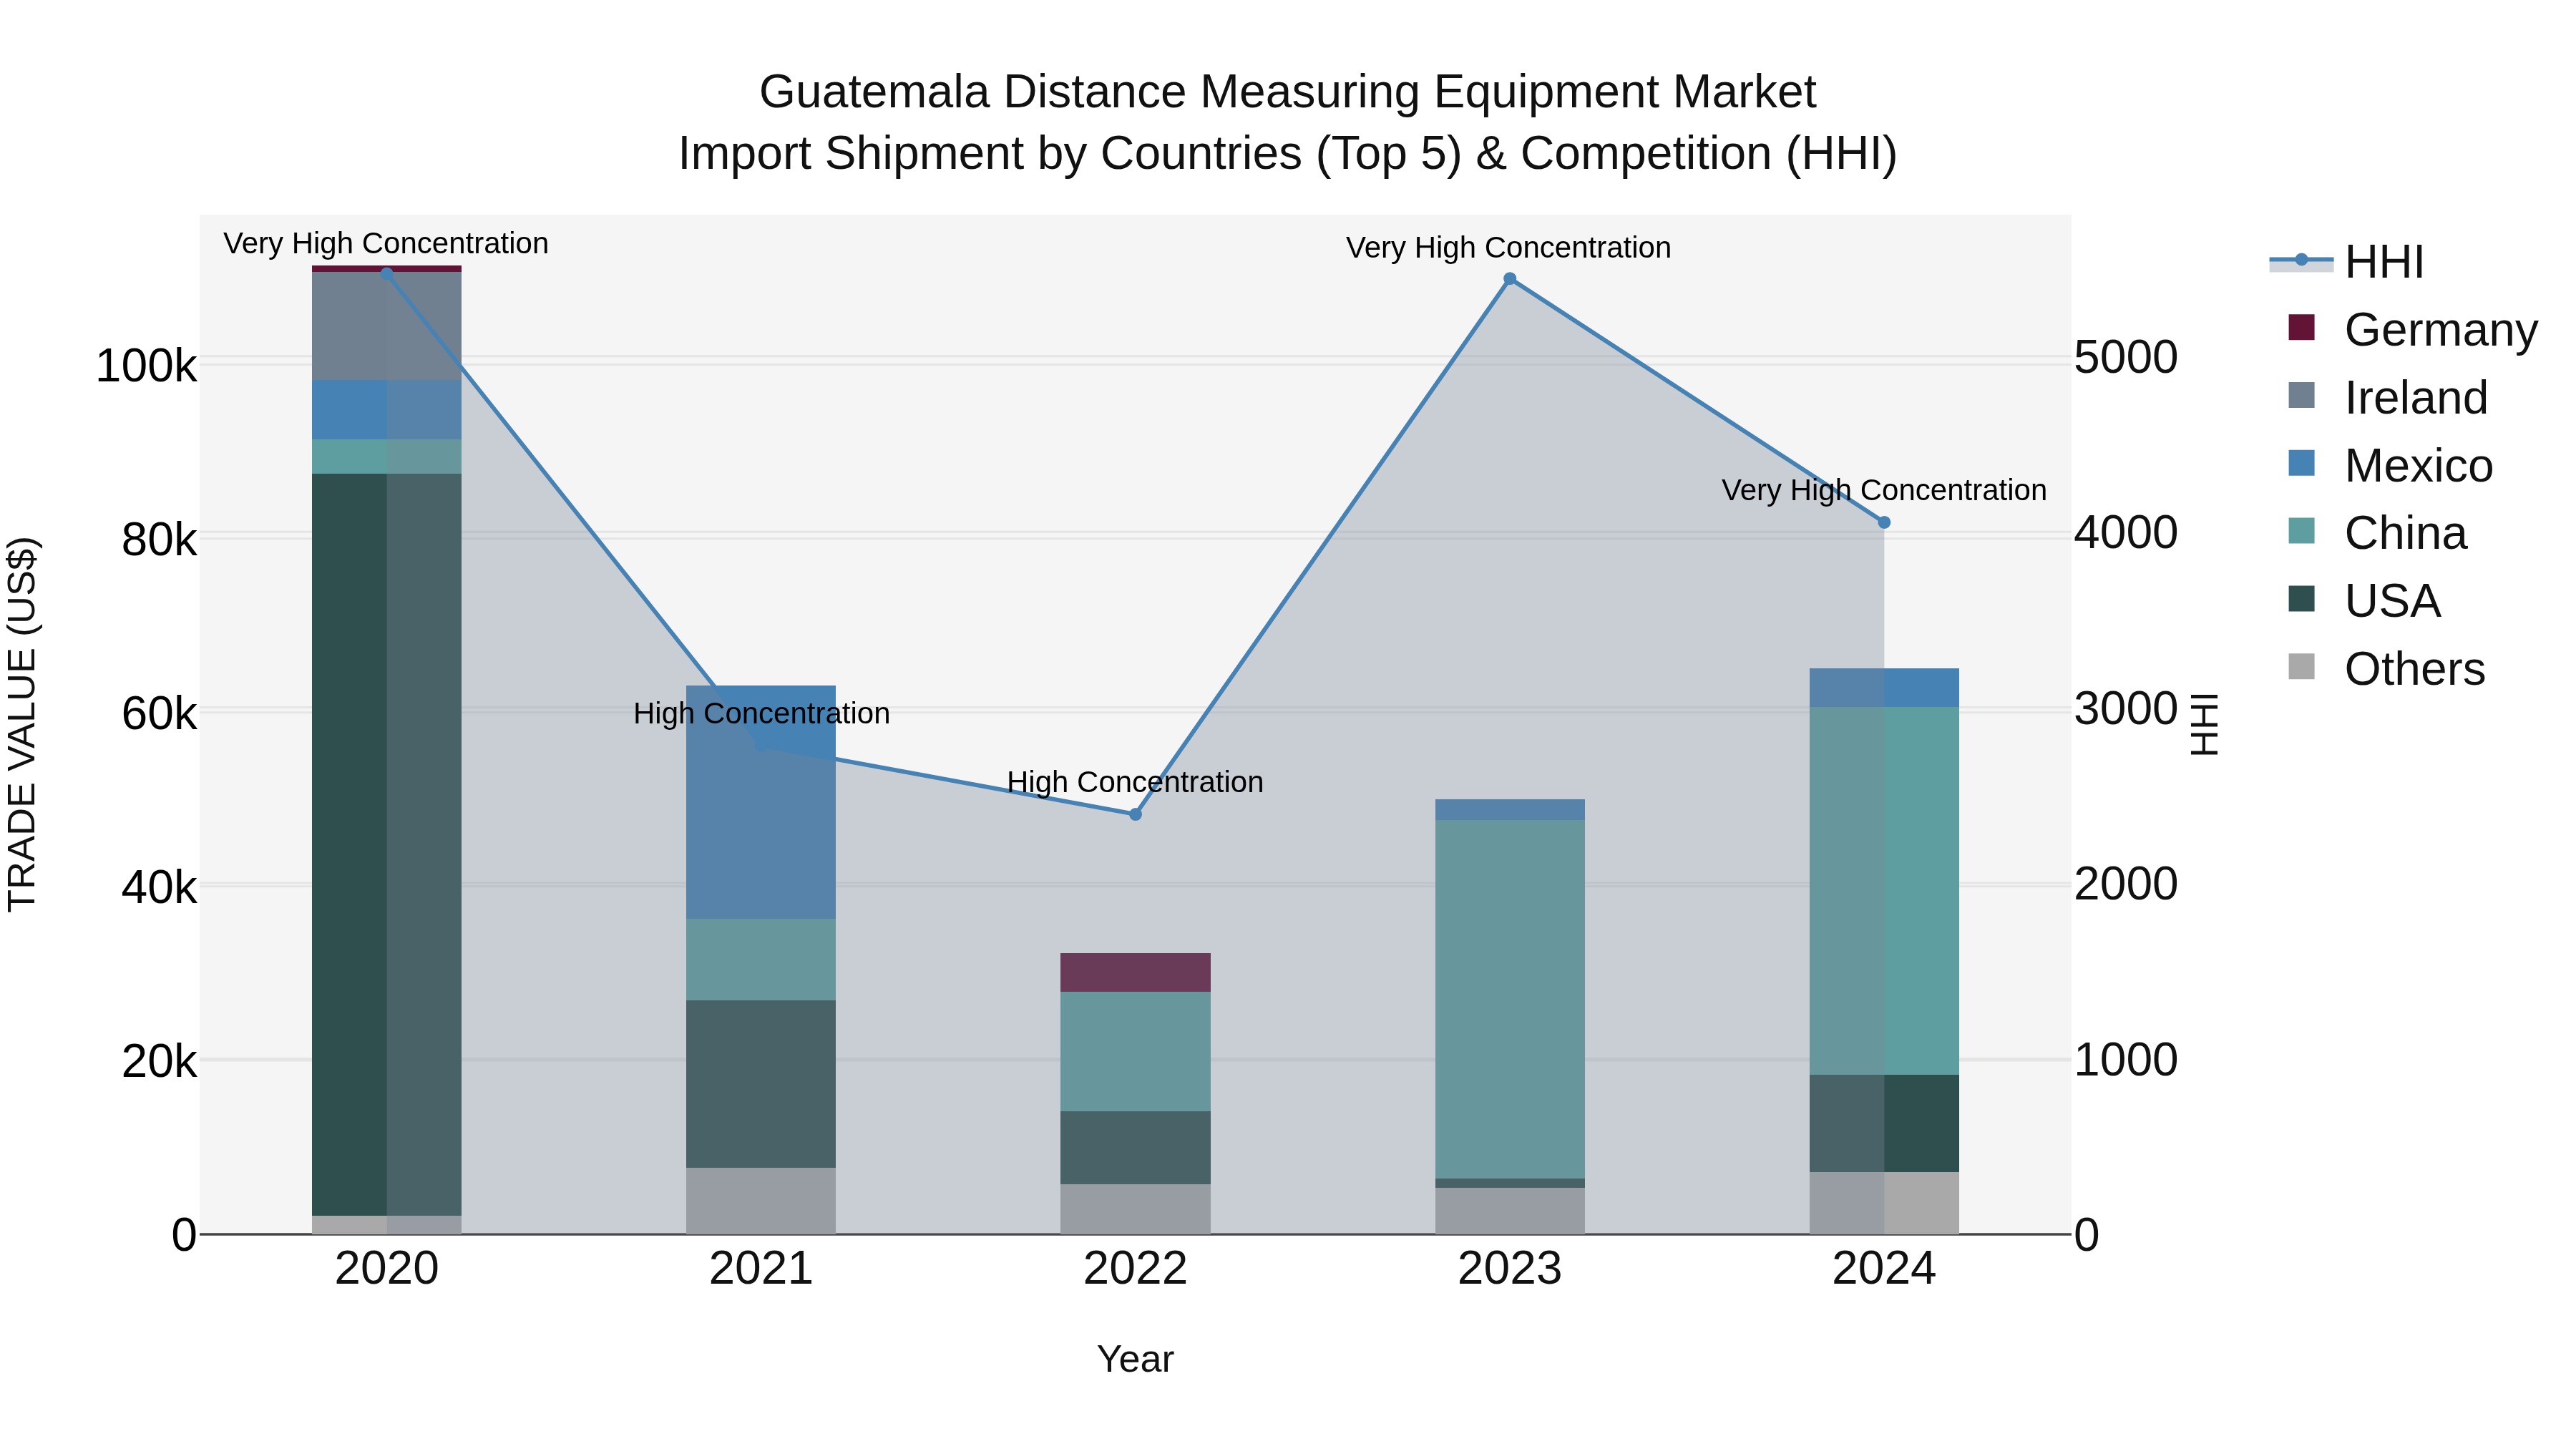
Task: Click the 60k trade value tick label
Action: pos(160,714)
